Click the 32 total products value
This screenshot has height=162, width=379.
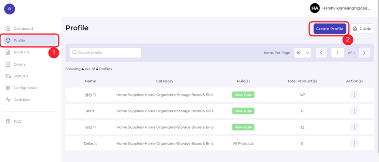[x=302, y=127]
